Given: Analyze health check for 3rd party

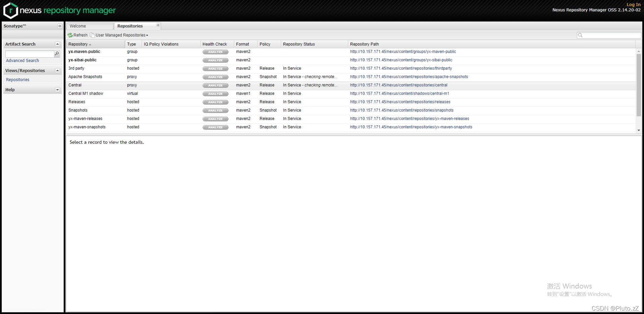Looking at the screenshot, I should tap(215, 69).
